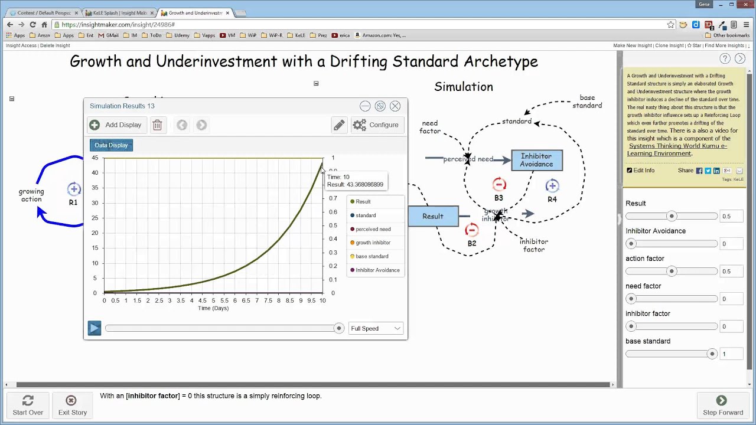
Task: Click the Result stock box in the diagram
Action: [x=433, y=217]
